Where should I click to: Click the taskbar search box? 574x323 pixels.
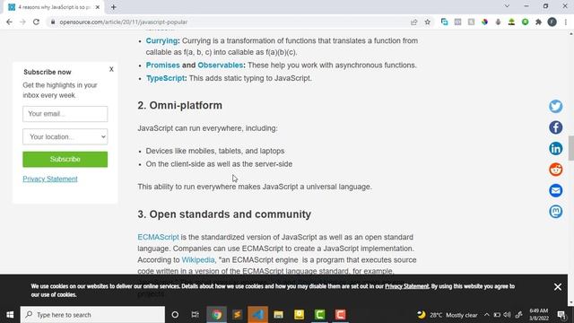(x=92, y=315)
